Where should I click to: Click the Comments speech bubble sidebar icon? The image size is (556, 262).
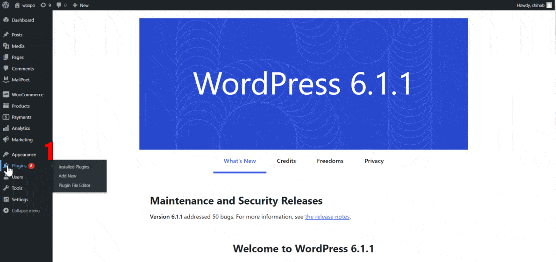pyautogui.click(x=6, y=69)
